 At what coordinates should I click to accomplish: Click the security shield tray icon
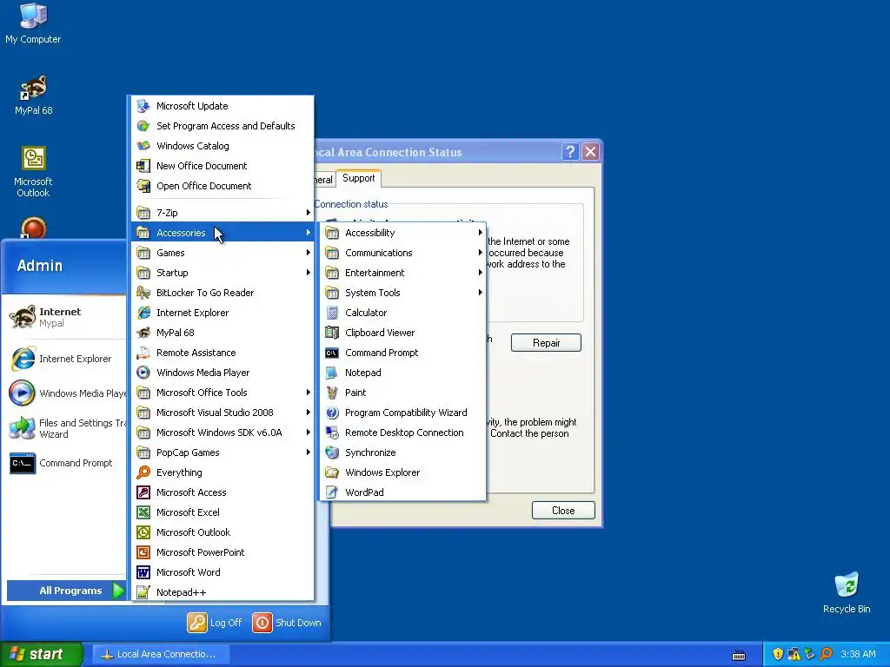click(778, 654)
